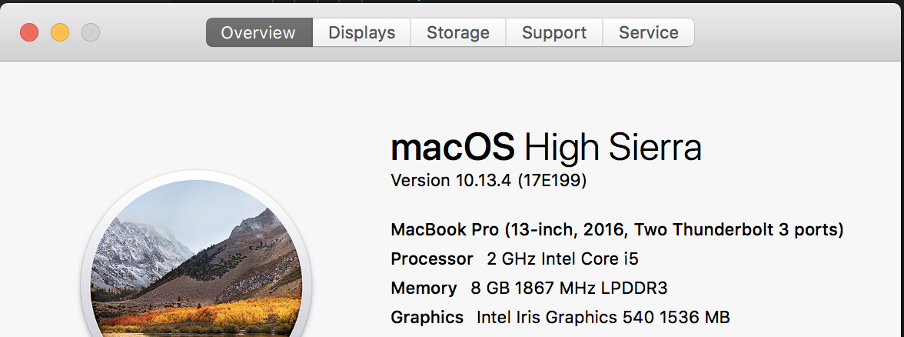Select the MacBook Pro model name line
The image size is (904, 337).
coord(617,229)
